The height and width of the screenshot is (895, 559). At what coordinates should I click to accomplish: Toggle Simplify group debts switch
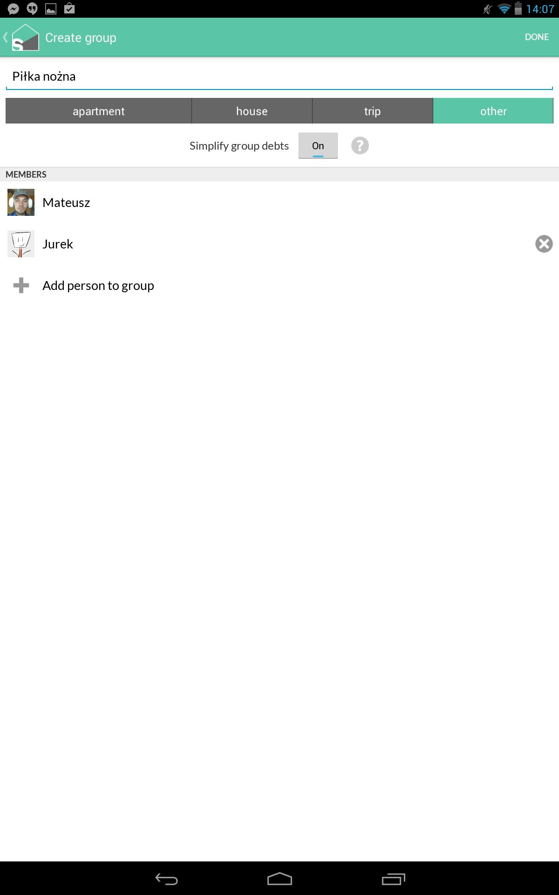[318, 145]
